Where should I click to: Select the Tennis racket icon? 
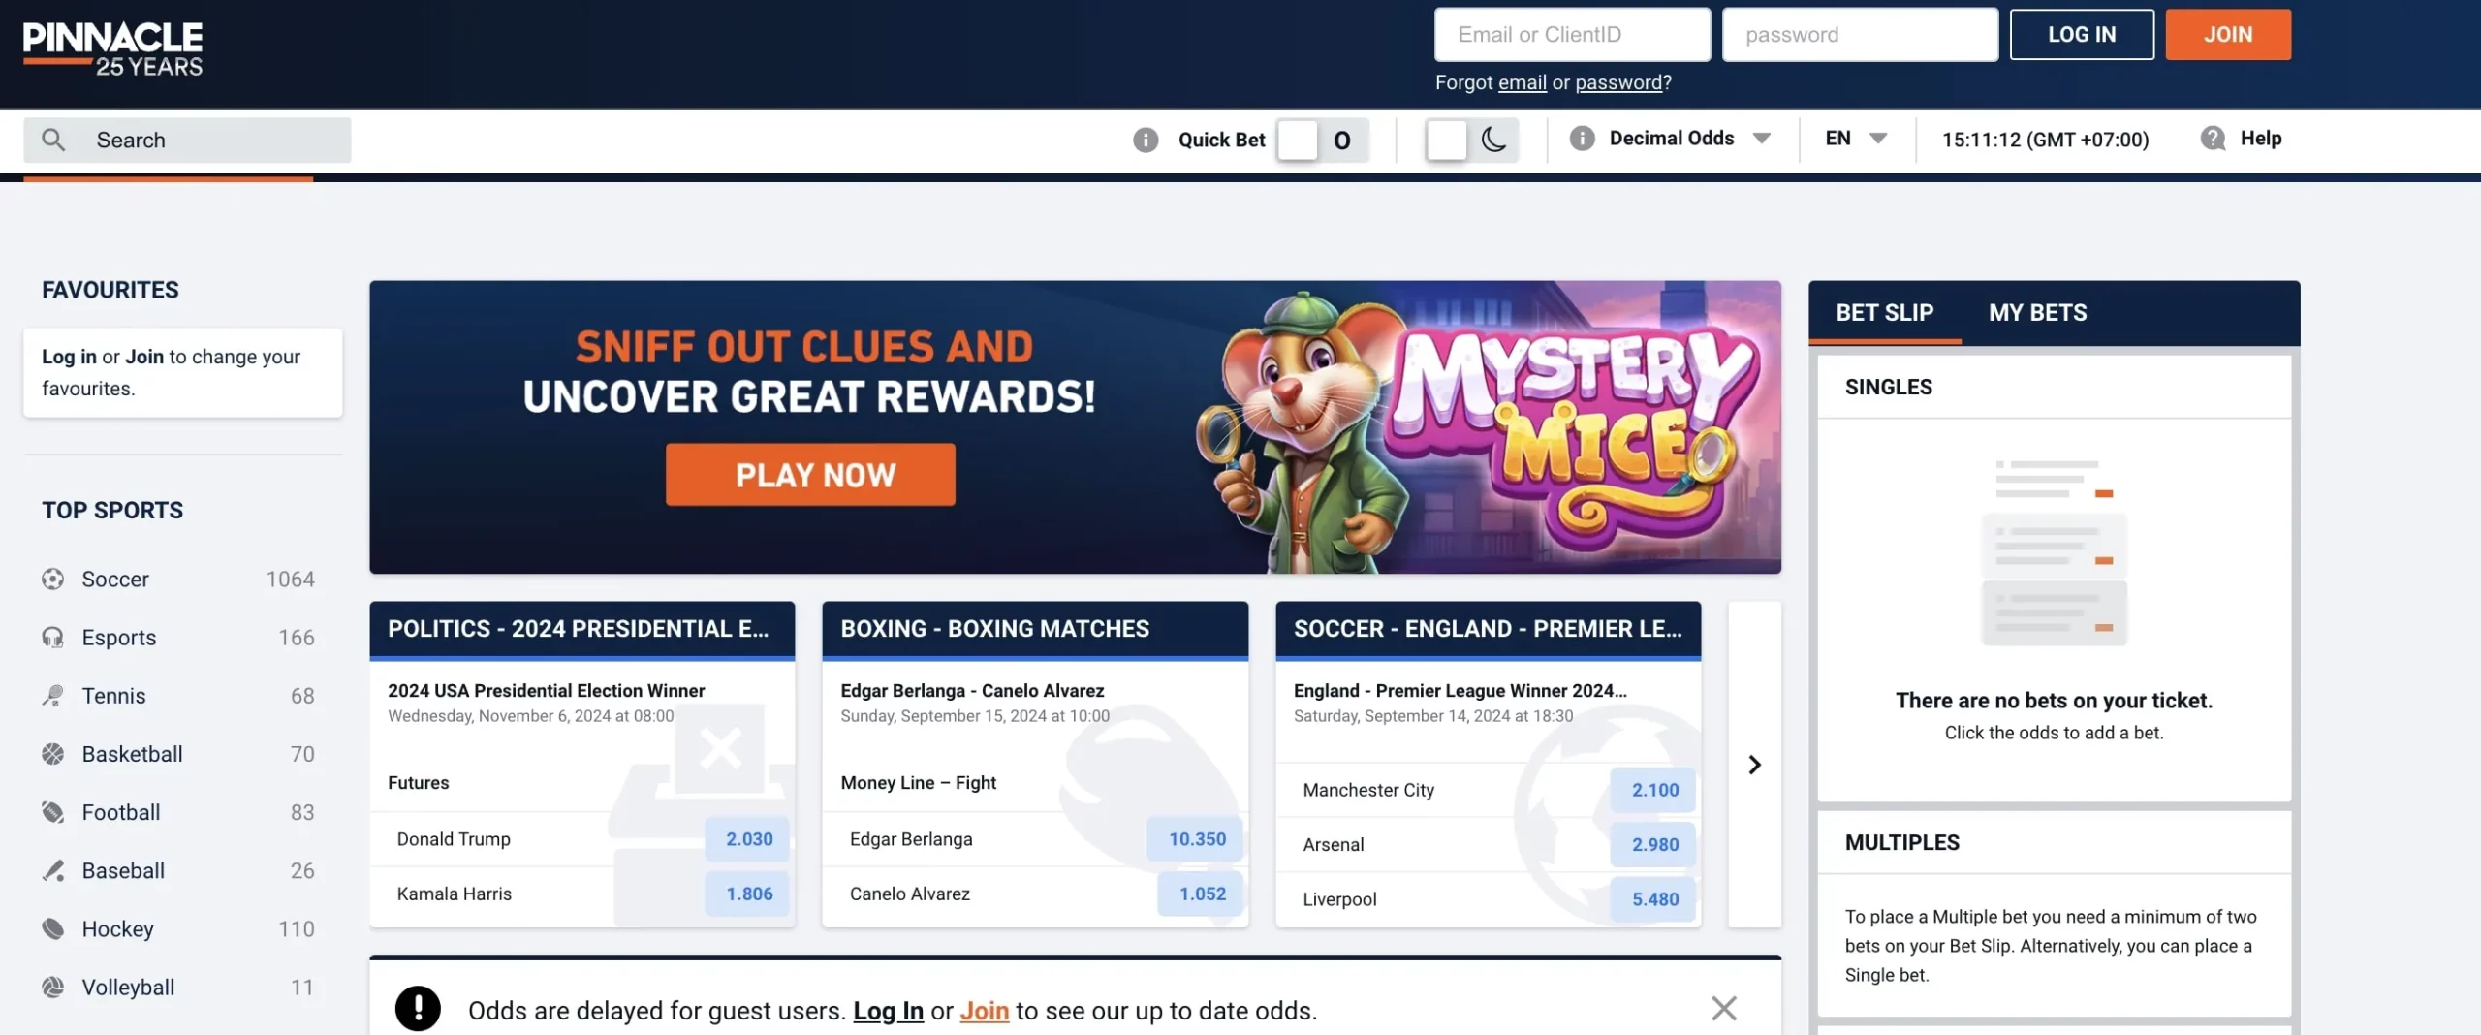pos(53,696)
